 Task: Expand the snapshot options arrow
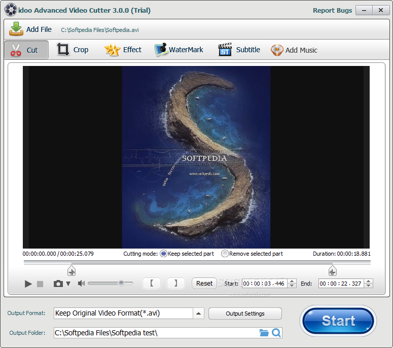click(68, 284)
